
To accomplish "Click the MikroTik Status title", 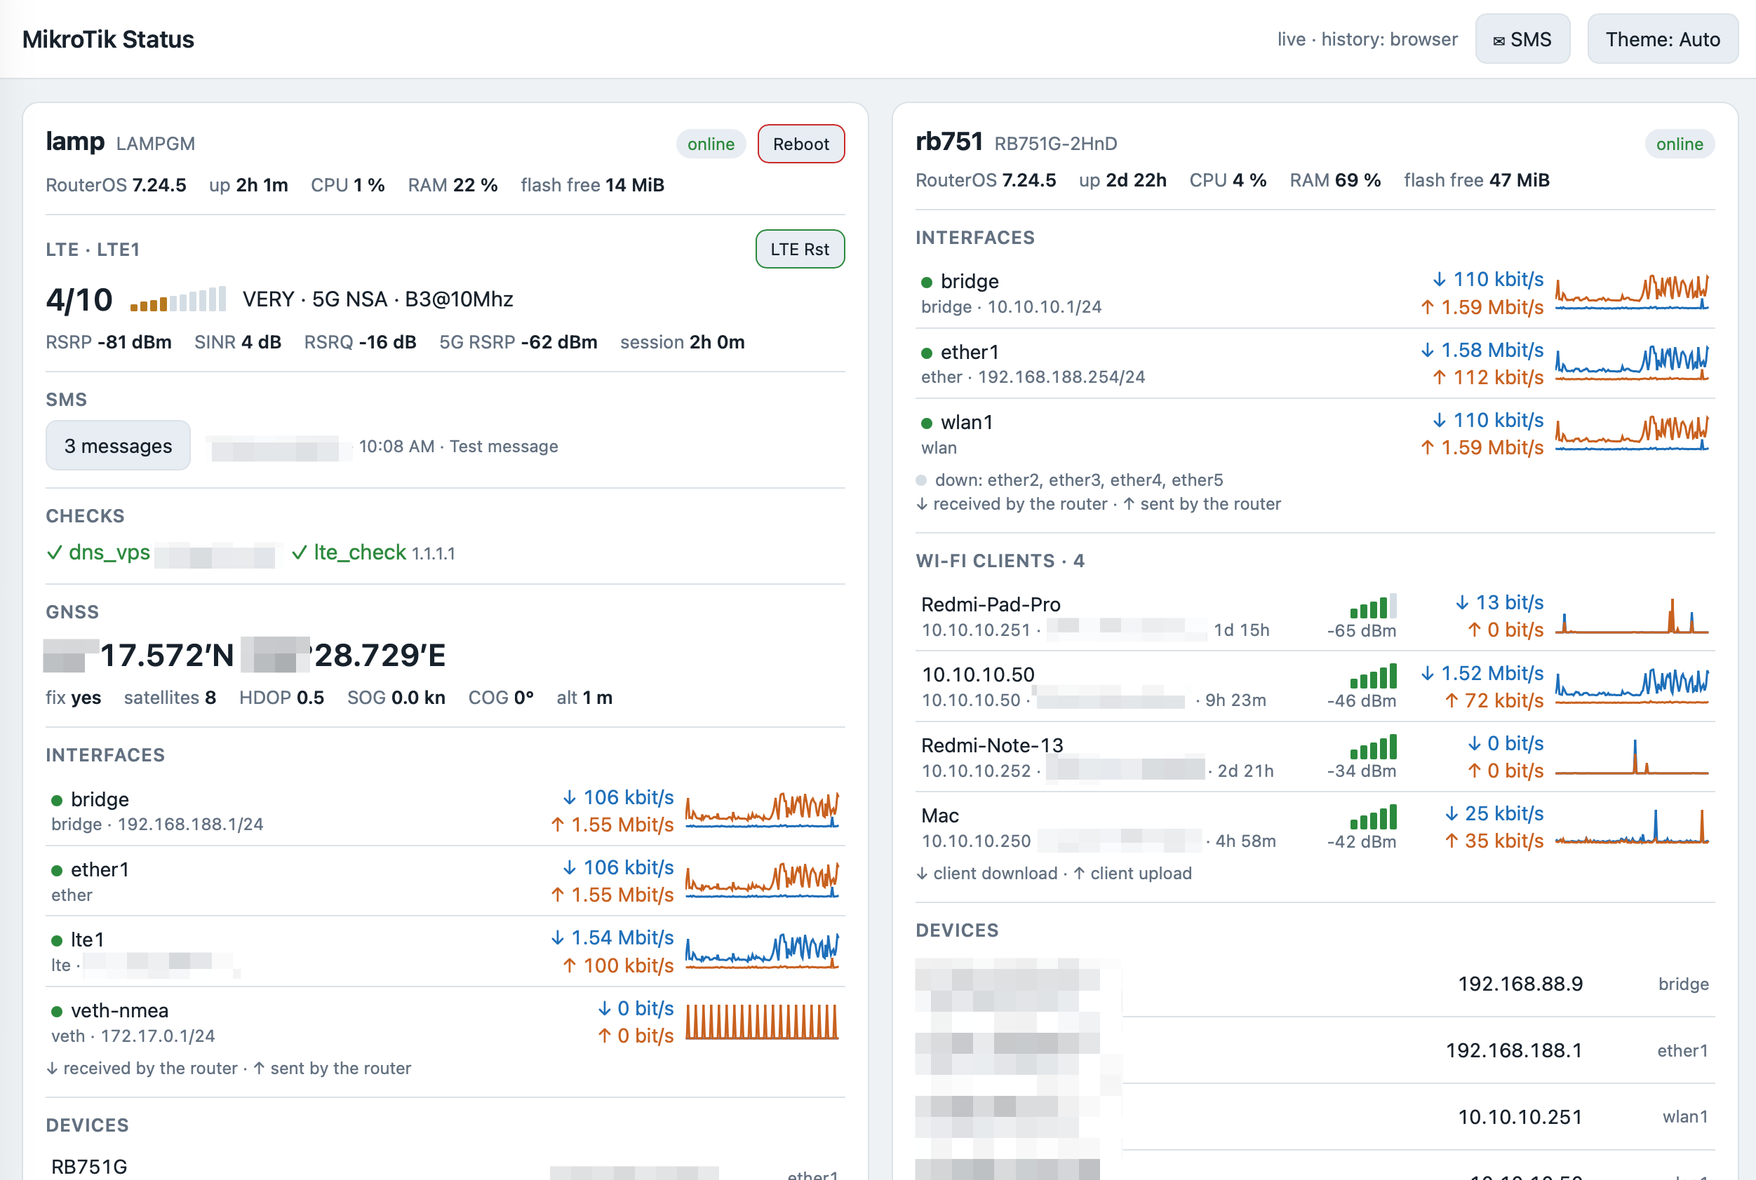I will [x=109, y=39].
